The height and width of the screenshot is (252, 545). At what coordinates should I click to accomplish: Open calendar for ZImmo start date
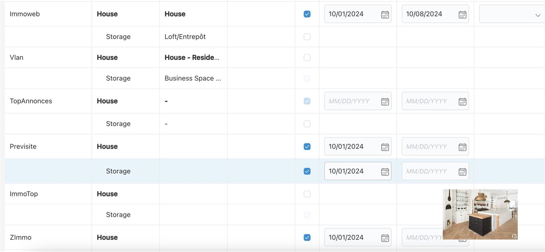[x=385, y=238]
